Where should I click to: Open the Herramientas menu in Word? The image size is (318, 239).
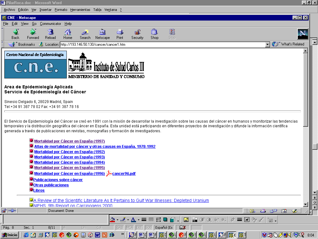pyautogui.click(x=80, y=10)
